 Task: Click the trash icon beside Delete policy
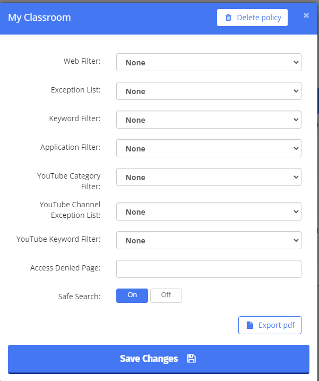tap(228, 18)
